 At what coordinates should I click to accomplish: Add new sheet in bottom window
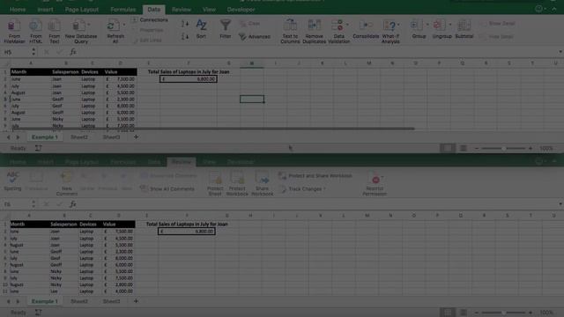pos(136,301)
